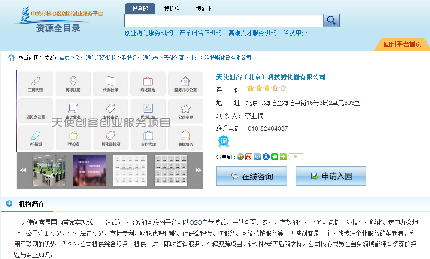430x259 pixels.
Task: Click inside the search input field
Action: (x=224, y=20)
